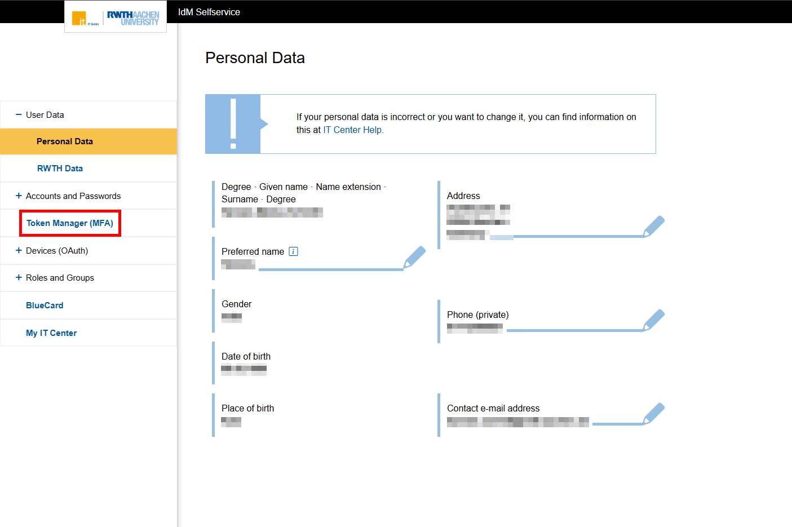Select Personal Data in the sidebar
This screenshot has height=527, width=792.
pos(65,141)
